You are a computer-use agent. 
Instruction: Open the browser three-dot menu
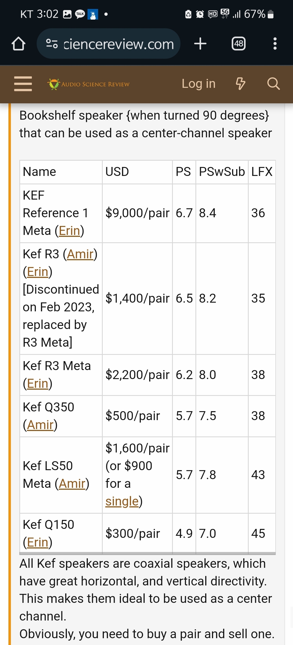[x=275, y=44]
